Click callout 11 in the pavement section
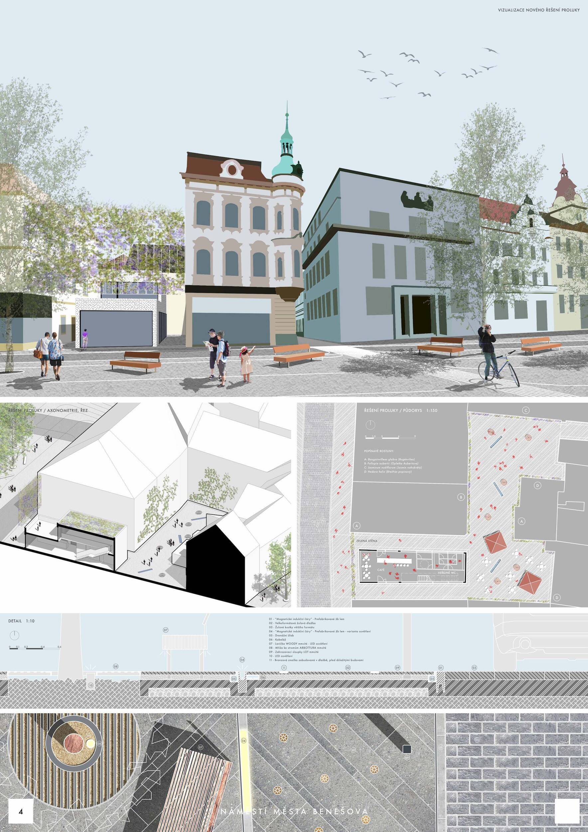Viewport: 588px width, 832px height. click(284, 668)
